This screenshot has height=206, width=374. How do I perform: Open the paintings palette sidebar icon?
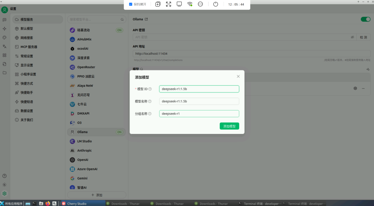tap(5, 37)
